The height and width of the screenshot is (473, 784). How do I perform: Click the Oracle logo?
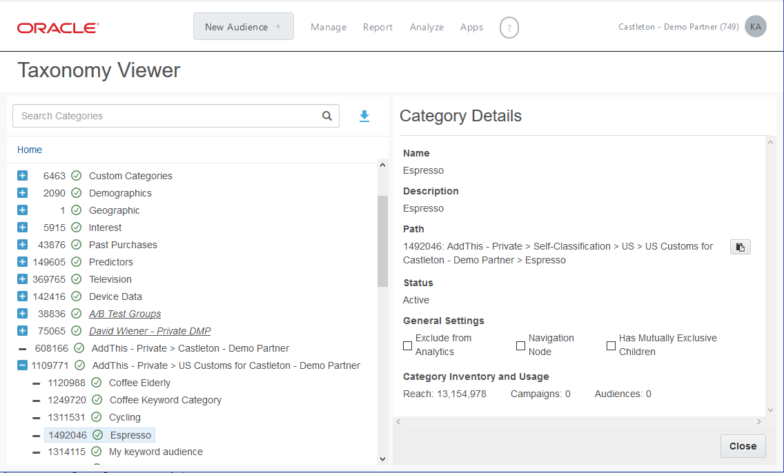pyautogui.click(x=58, y=28)
